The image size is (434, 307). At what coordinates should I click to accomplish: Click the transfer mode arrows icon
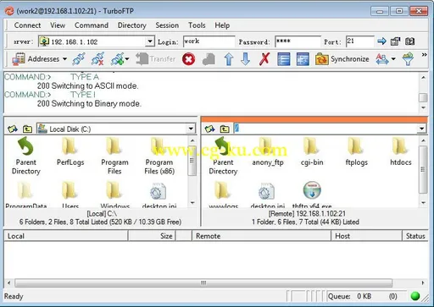[382, 59]
